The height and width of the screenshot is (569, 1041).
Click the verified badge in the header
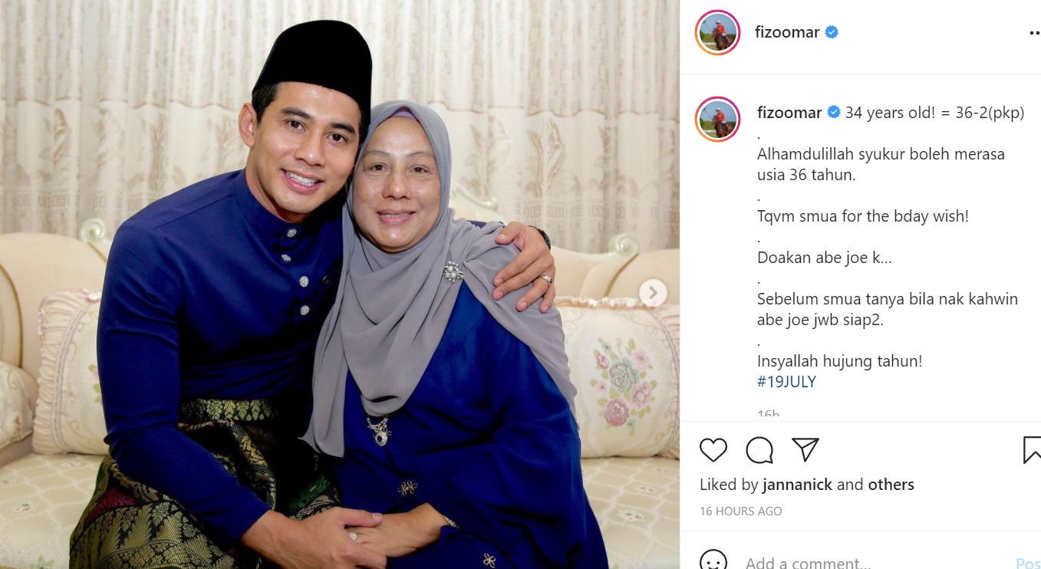pos(832,33)
